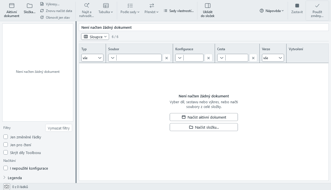
Task: Open the Nápověda help menu
Action: click(272, 11)
